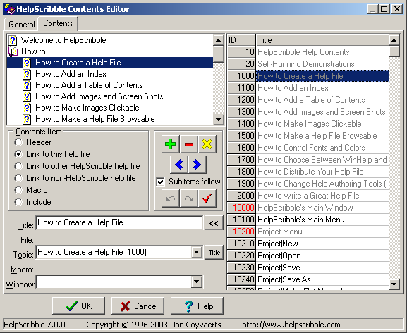Click the question icon beside Welcome to HelpScribble

point(13,40)
